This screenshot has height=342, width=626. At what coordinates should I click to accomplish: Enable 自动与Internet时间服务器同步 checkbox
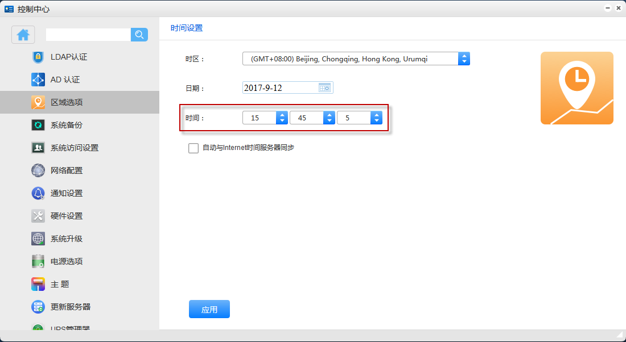tap(193, 148)
